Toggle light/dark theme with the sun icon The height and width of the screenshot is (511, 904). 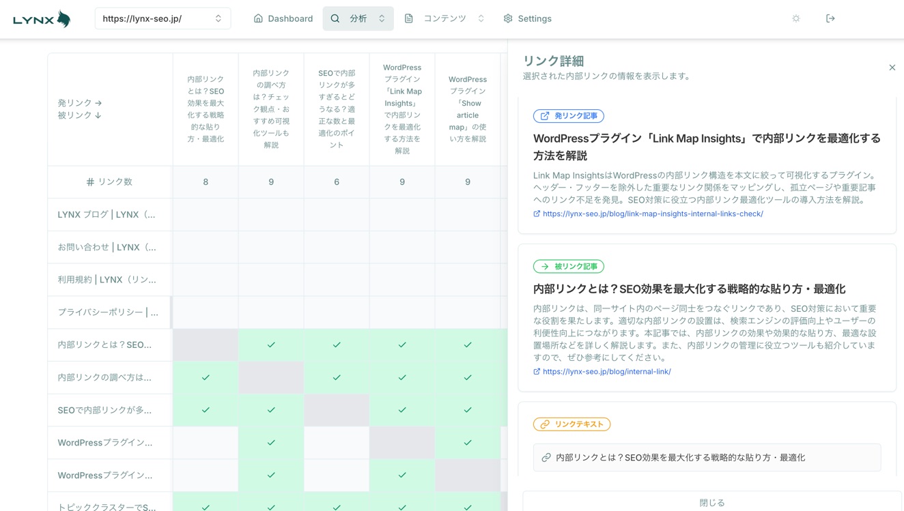coord(796,18)
